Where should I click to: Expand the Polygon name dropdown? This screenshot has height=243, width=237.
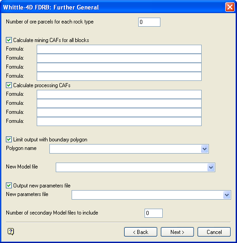pos(204,149)
